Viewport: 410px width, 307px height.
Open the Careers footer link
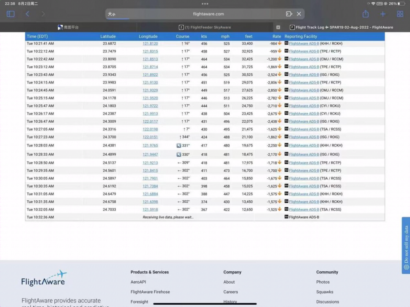(231, 292)
